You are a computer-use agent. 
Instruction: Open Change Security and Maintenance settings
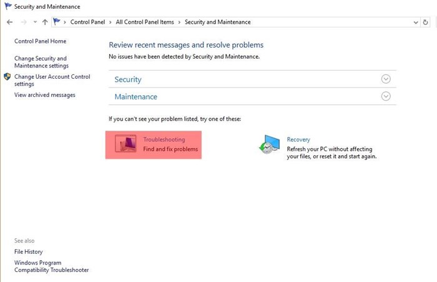41,62
